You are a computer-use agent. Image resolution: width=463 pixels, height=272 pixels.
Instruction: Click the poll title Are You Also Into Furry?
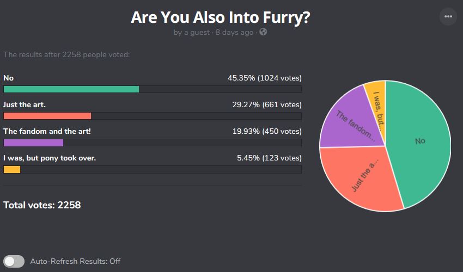coord(221,17)
